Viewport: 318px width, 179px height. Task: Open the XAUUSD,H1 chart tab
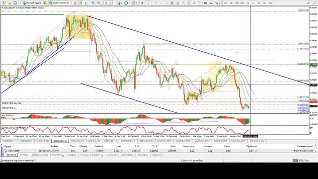(x=110, y=141)
